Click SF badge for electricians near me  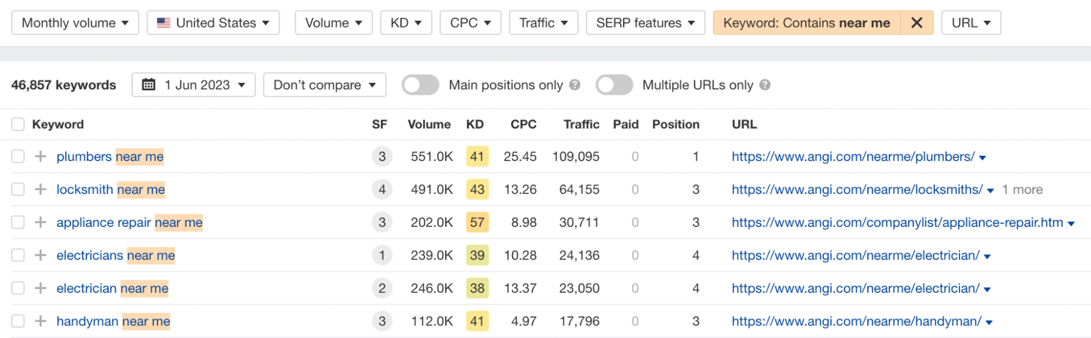tap(382, 255)
